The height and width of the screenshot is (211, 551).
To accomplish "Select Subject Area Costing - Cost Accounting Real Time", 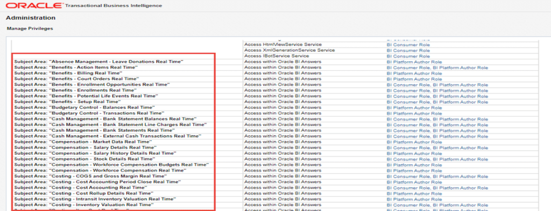I will 81,188.
